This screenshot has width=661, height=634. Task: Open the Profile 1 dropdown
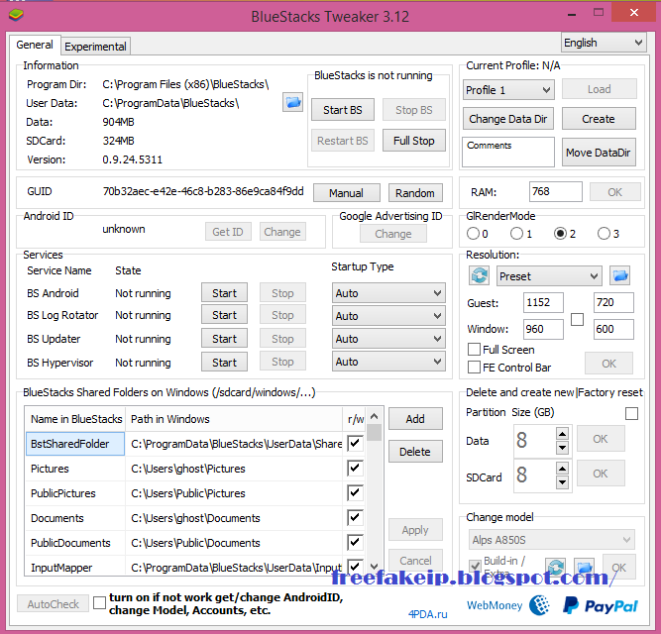pos(508,90)
